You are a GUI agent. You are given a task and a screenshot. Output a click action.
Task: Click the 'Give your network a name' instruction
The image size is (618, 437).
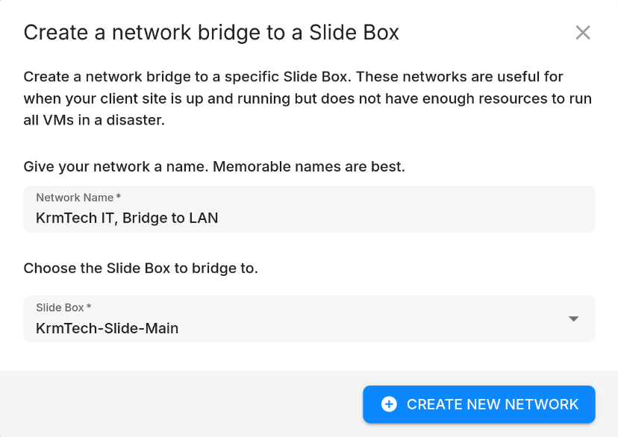pyautogui.click(x=116, y=166)
